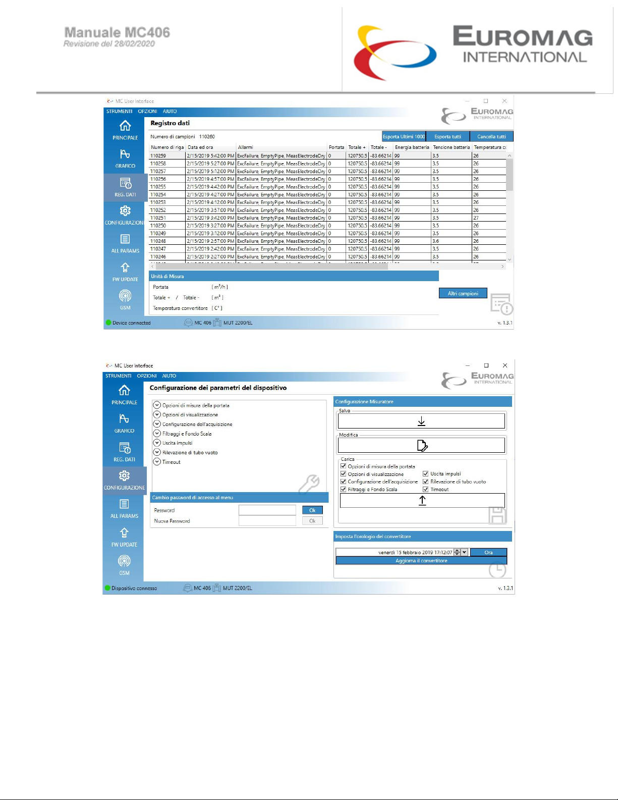Click the date and time field of converter clock
This screenshot has height=800, width=618.
[x=395, y=552]
